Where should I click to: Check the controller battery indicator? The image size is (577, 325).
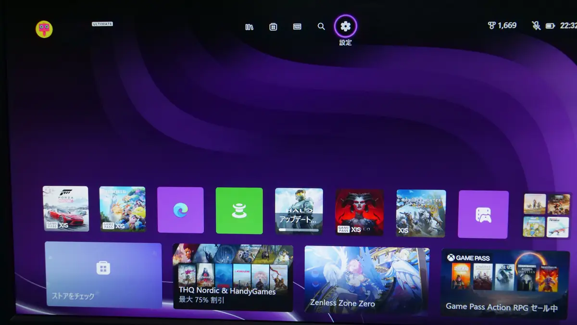[551, 26]
